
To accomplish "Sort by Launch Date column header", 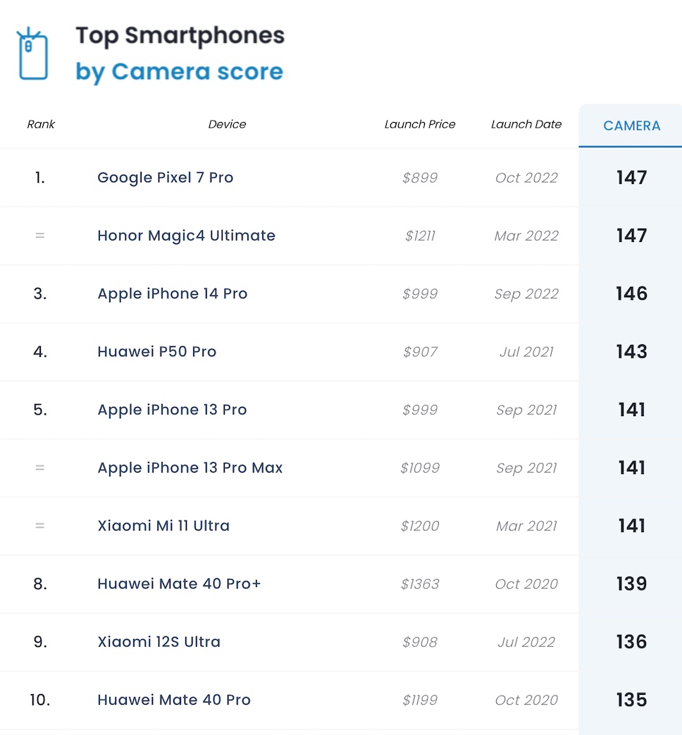I will 526,124.
